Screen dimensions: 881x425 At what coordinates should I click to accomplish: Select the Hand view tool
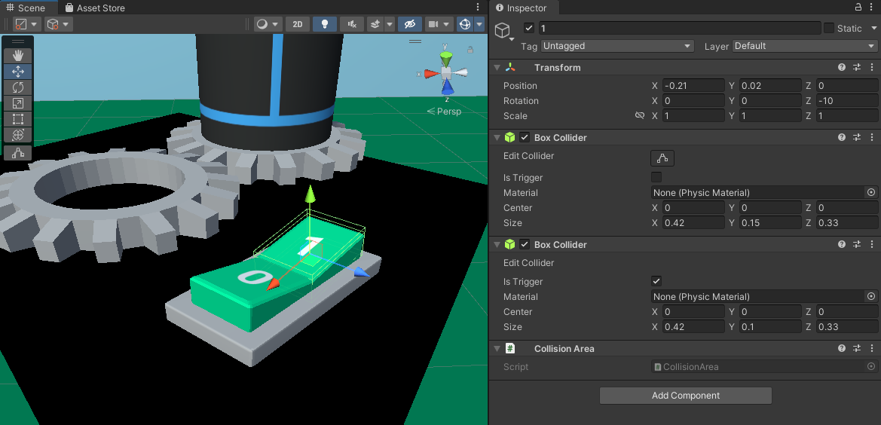pyautogui.click(x=18, y=56)
